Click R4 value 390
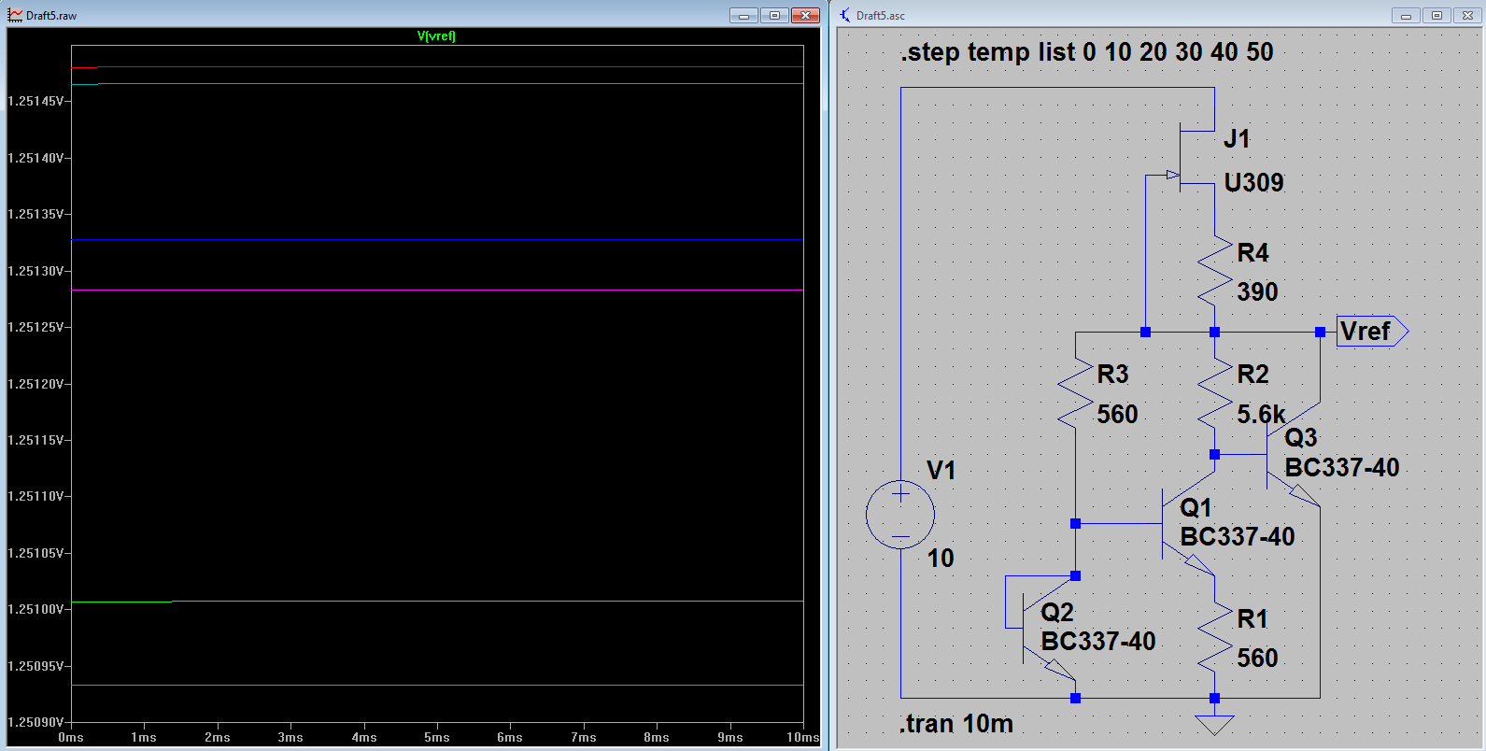The height and width of the screenshot is (751, 1486). click(x=1257, y=292)
